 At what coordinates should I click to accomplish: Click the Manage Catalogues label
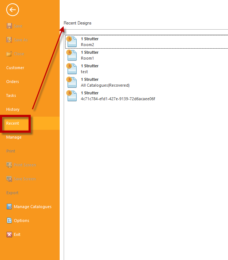pos(33,207)
